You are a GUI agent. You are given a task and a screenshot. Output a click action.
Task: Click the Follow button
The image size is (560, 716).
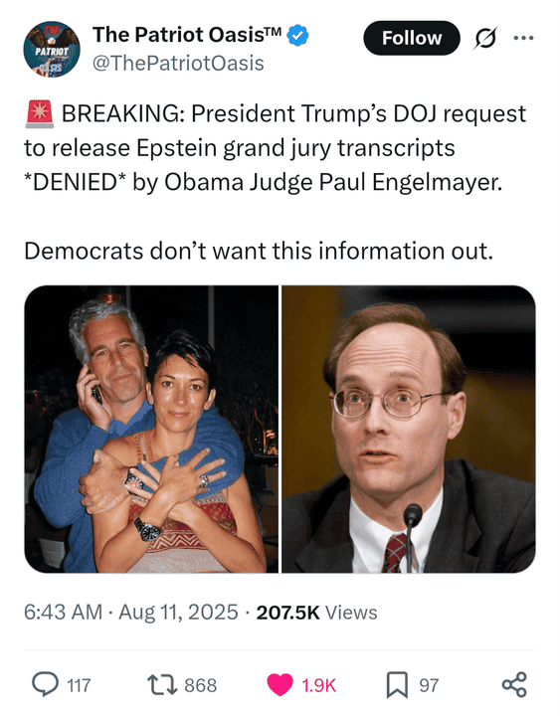click(411, 38)
